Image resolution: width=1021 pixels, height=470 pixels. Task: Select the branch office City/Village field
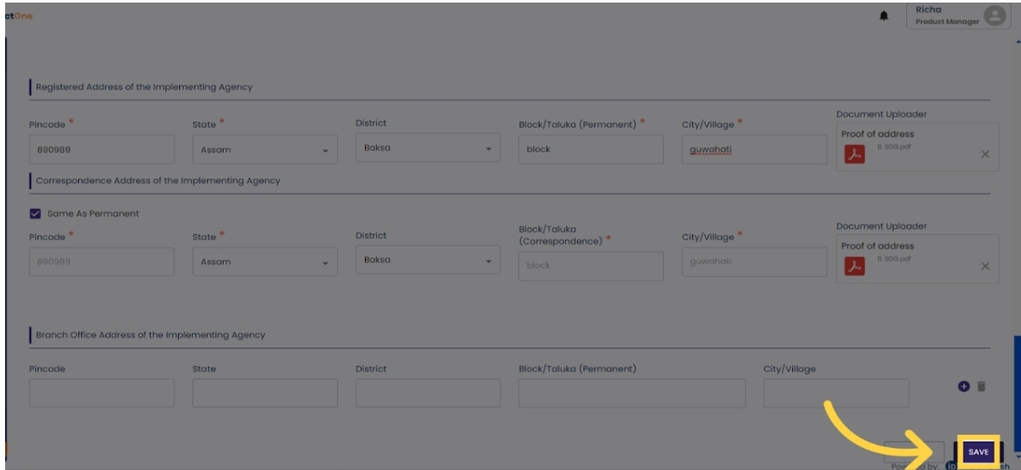[x=835, y=393]
